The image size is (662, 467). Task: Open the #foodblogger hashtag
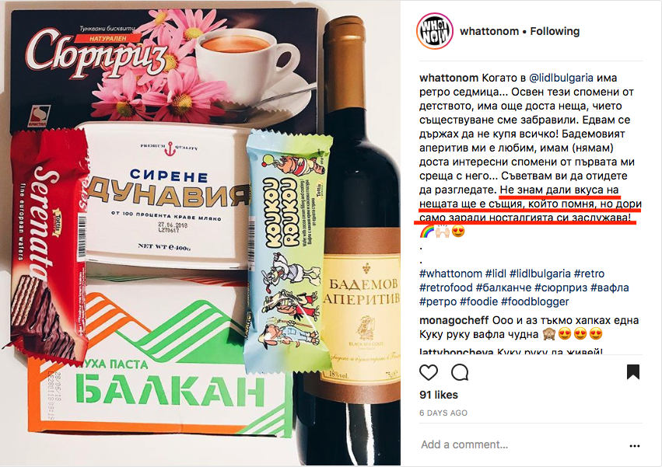click(x=535, y=301)
